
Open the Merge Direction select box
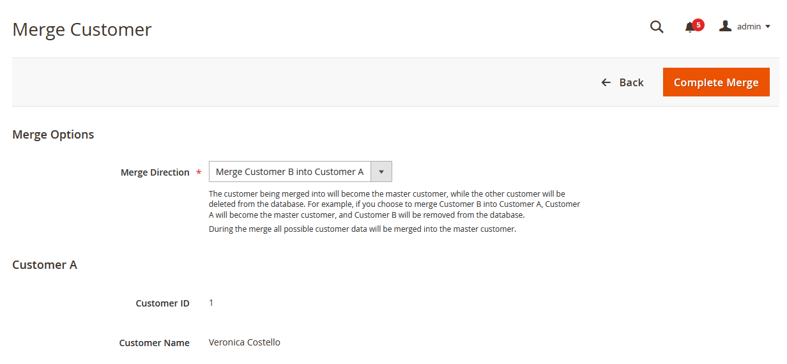[x=290, y=172]
